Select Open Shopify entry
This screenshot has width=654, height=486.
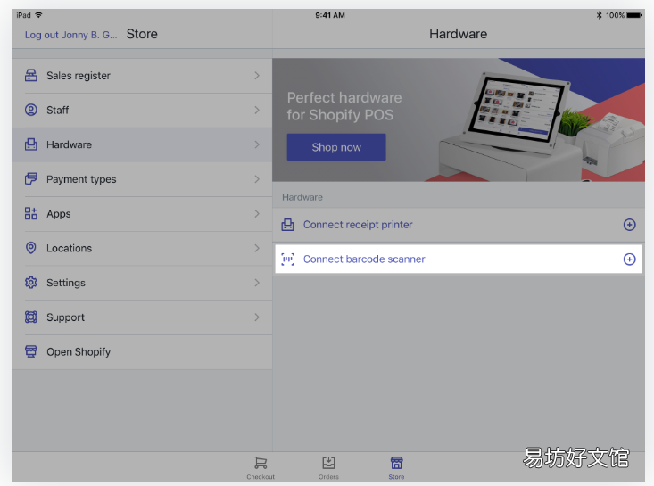tap(142, 351)
